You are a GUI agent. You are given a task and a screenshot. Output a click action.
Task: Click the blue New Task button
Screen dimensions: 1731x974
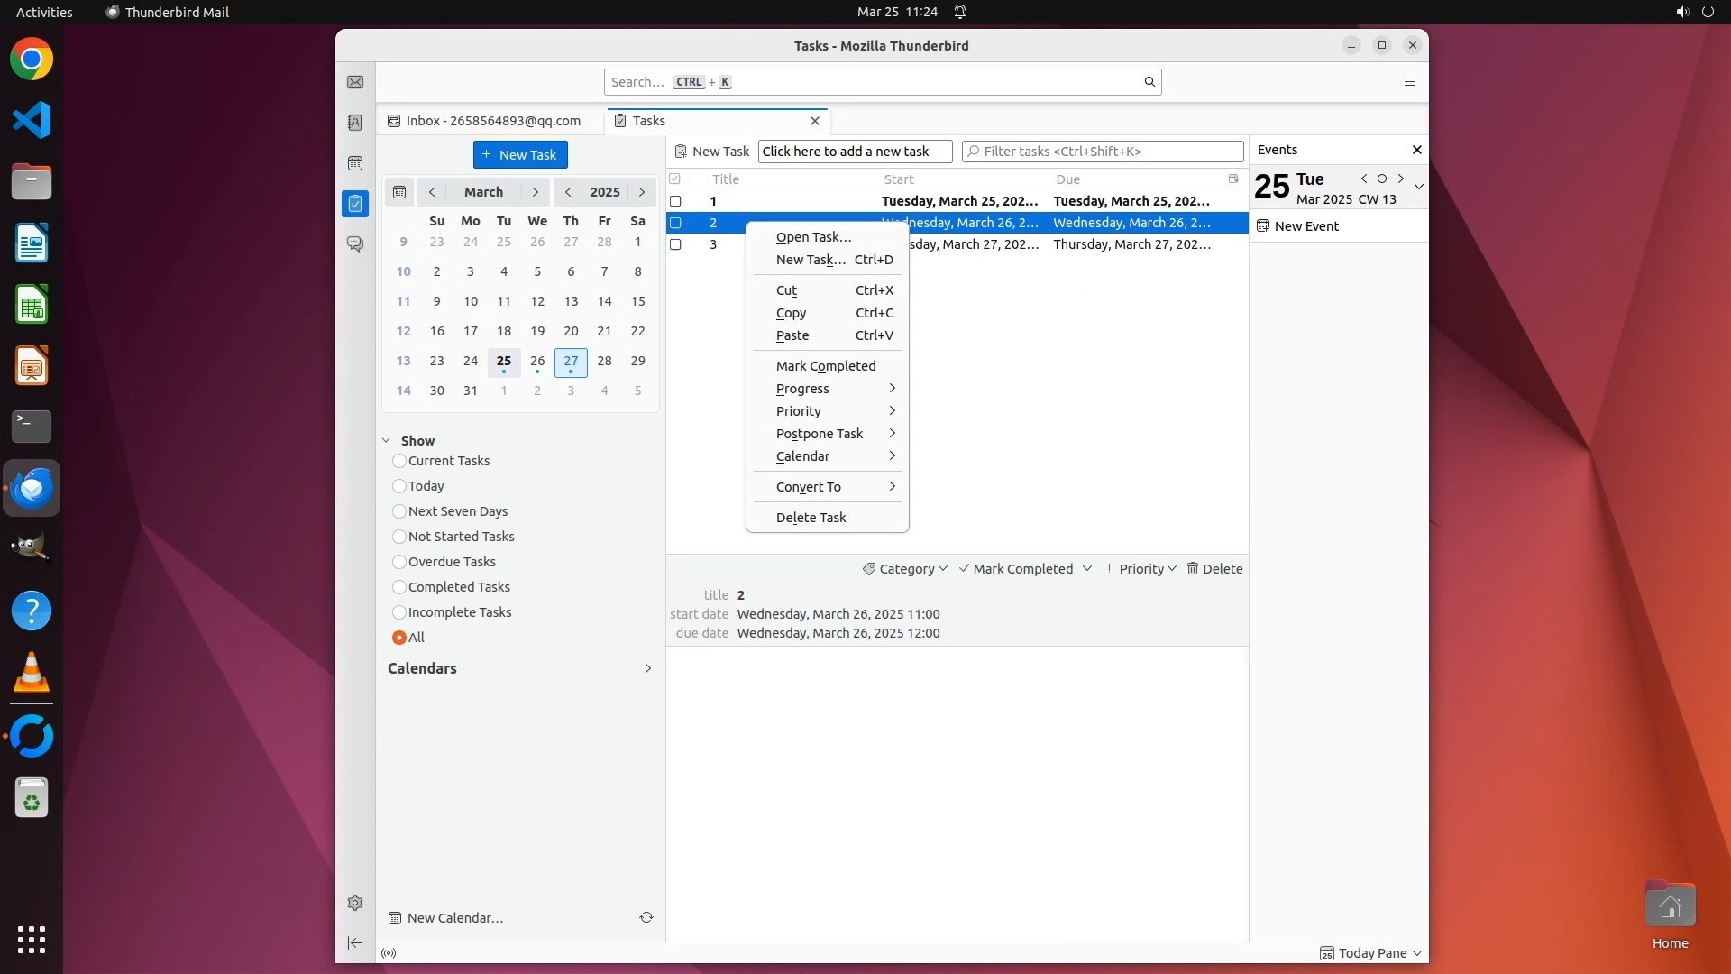pos(520,155)
